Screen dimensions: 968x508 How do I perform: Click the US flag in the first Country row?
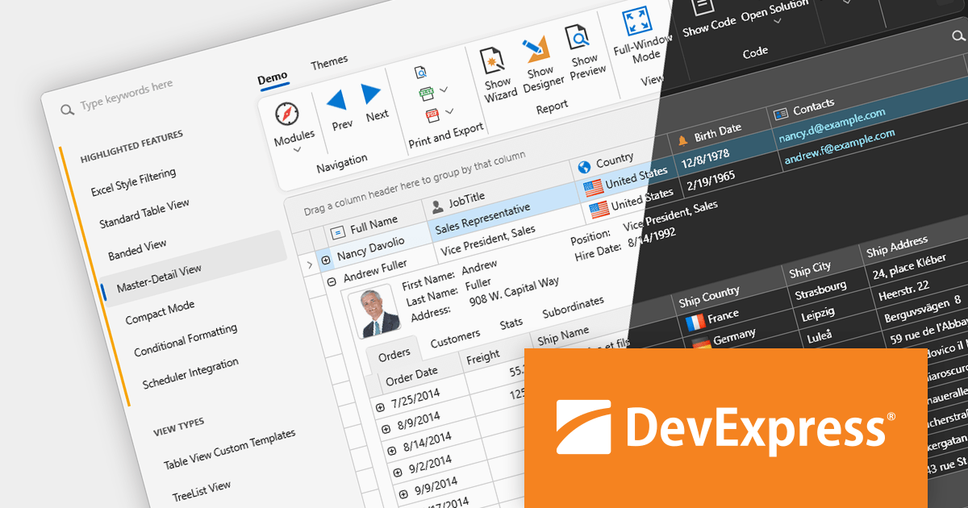pos(594,188)
